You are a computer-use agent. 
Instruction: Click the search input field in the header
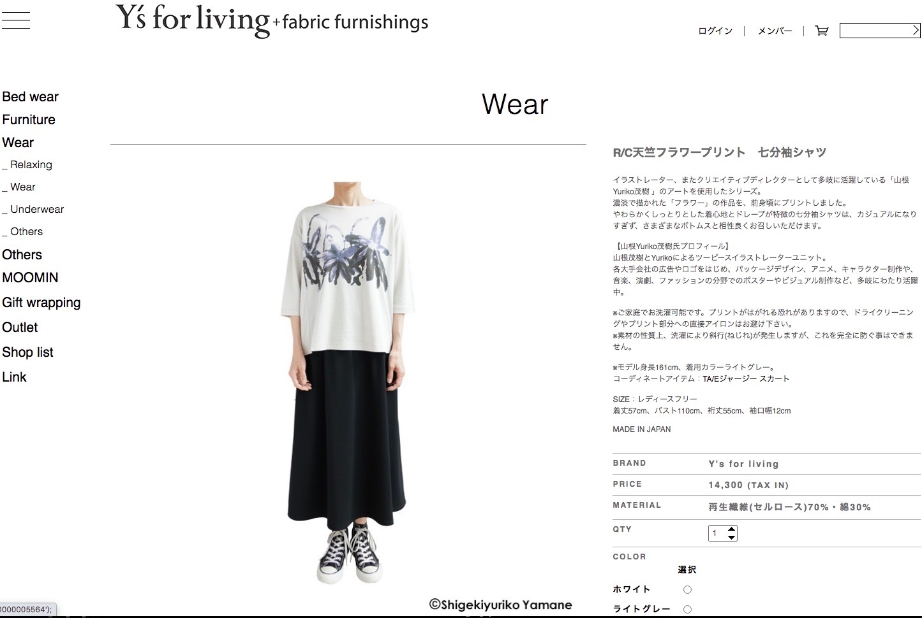click(875, 30)
